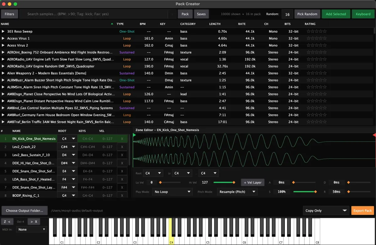Play the Acess Virus 2 sample

pyautogui.click(x=3, y=45)
